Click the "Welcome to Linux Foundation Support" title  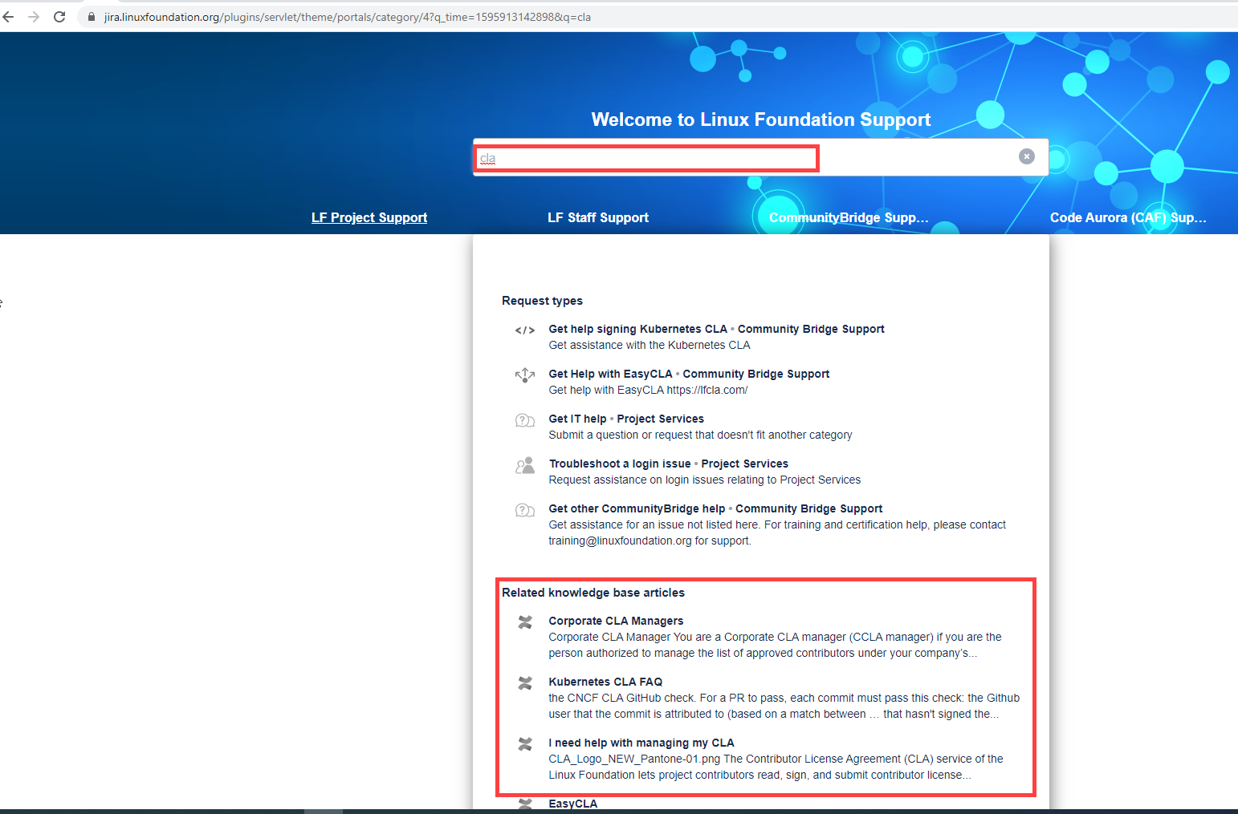pos(761,119)
